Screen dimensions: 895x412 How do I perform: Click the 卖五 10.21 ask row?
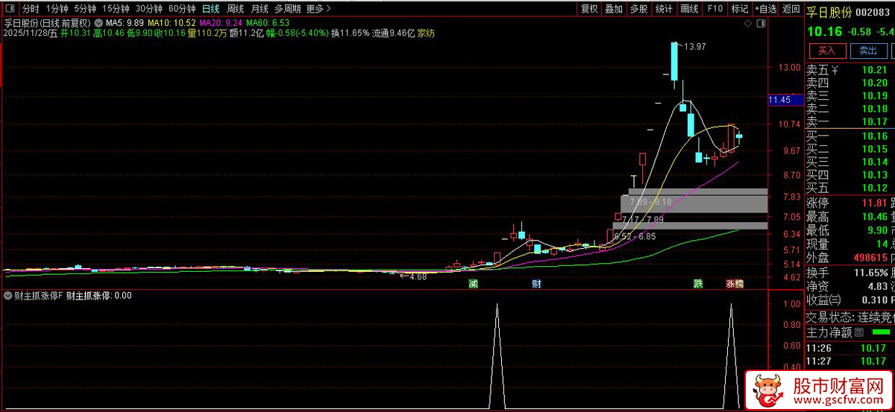tap(850, 71)
